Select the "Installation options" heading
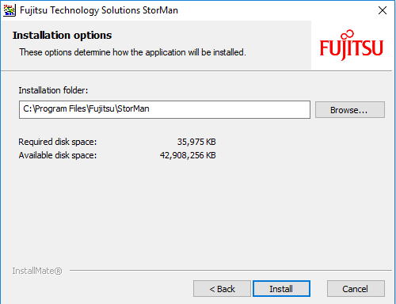The height and width of the screenshot is (304, 396). [x=62, y=36]
